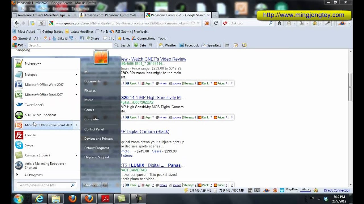Open Digital Camera (Black) result link
The image size is (364, 204).
coord(145,132)
